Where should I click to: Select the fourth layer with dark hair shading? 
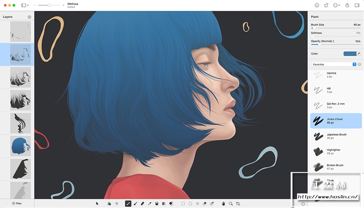click(x=21, y=100)
